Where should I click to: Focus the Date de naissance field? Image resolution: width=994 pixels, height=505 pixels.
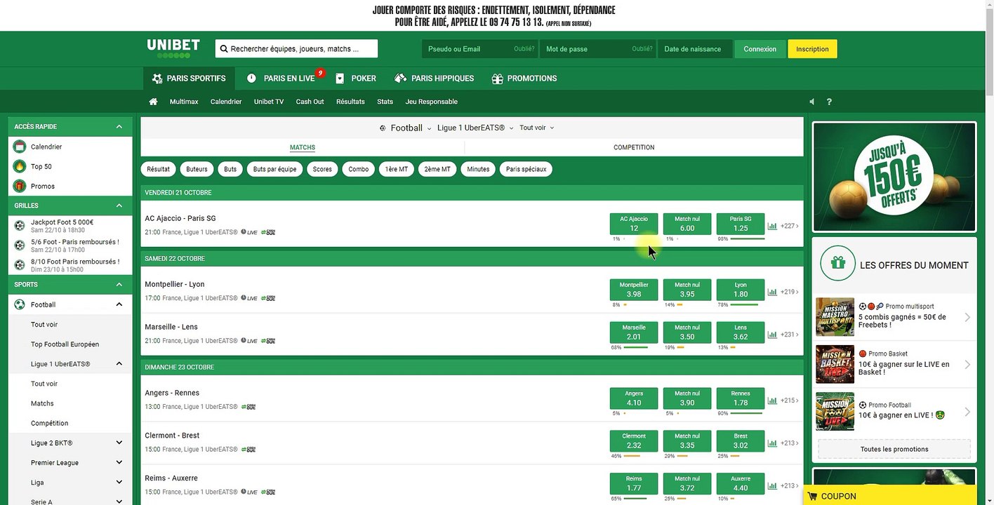(x=695, y=49)
